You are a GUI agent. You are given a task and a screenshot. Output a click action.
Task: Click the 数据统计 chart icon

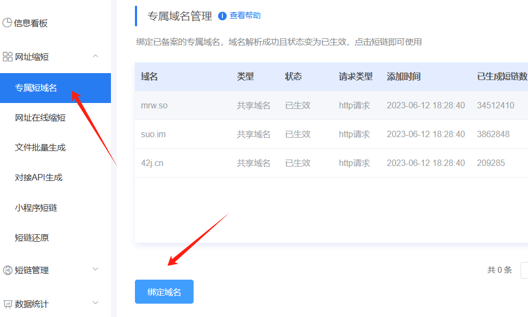click(x=7, y=304)
